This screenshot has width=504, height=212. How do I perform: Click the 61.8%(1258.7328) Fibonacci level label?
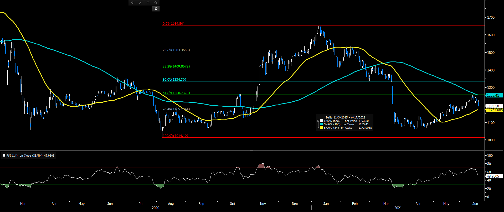[x=176, y=93]
